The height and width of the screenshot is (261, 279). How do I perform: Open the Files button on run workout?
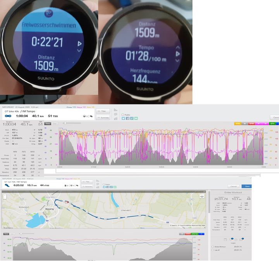[87, 182]
